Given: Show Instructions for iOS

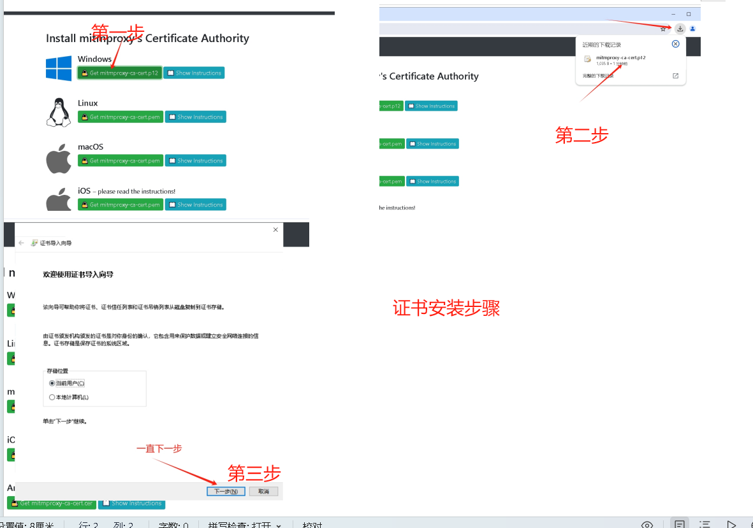Looking at the screenshot, I should click(196, 205).
